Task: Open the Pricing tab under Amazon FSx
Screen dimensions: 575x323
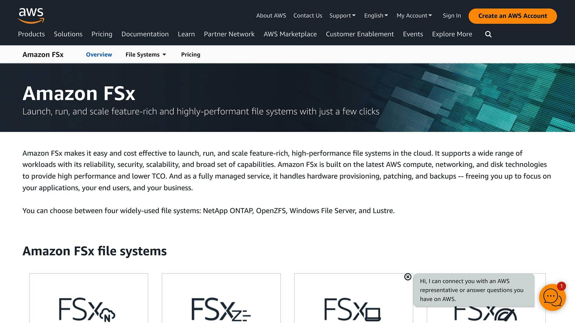Action: click(190, 54)
